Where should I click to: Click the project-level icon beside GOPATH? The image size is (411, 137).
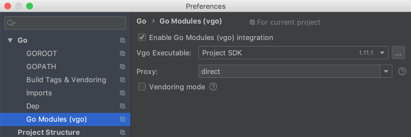click(122, 67)
